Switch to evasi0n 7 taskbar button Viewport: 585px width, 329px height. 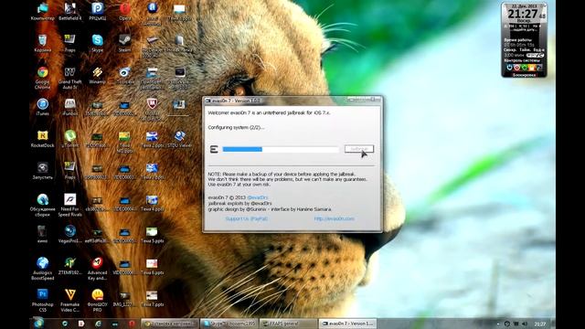click(x=347, y=324)
